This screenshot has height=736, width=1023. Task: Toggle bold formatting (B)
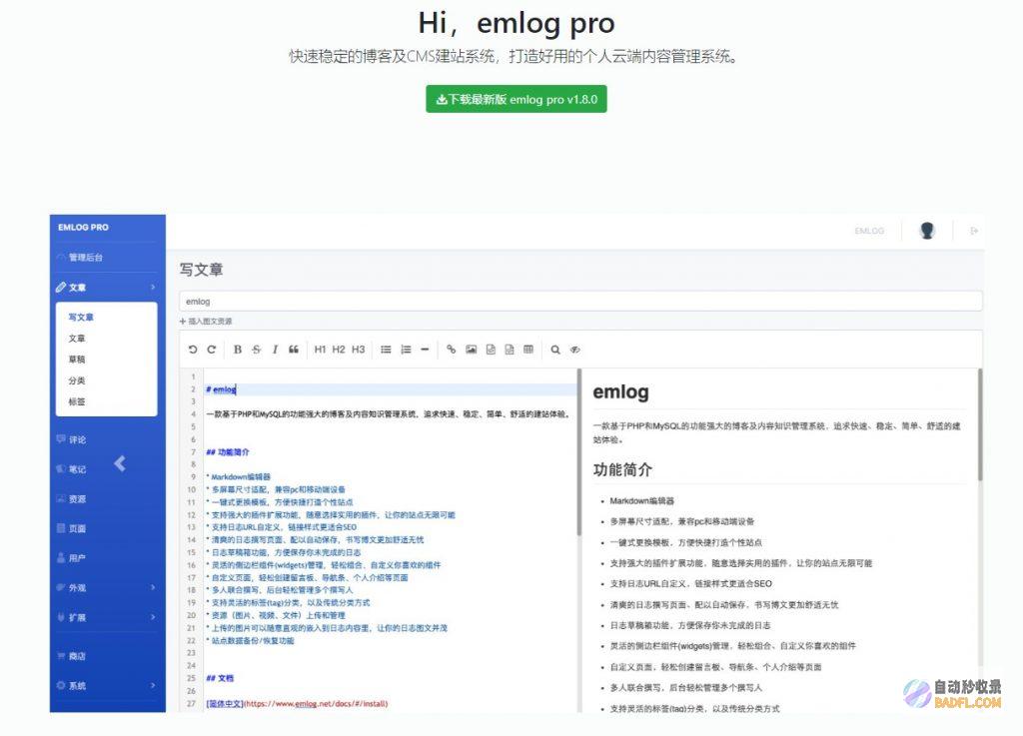[x=238, y=350]
